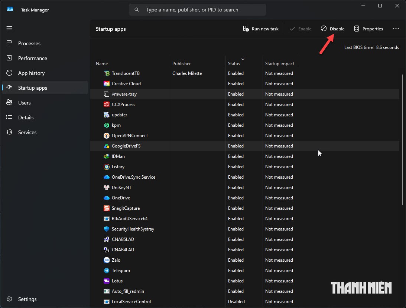This screenshot has width=406, height=308.
Task: Select the Auto_fill_radmin row
Action: [245, 291]
